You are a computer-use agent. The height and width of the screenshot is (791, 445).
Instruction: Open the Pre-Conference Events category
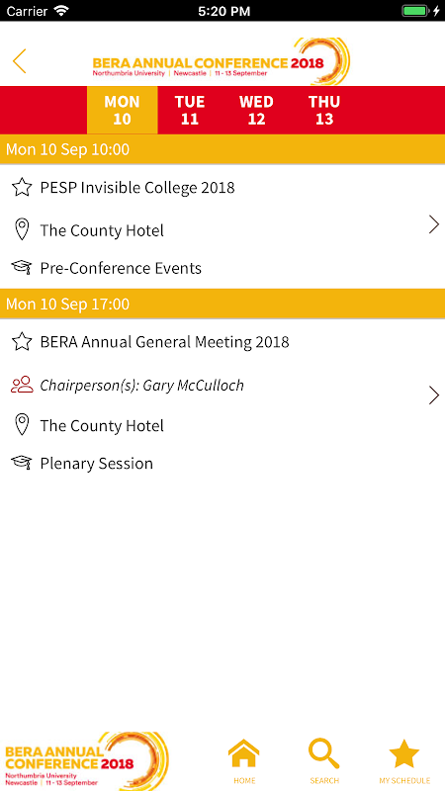click(121, 268)
